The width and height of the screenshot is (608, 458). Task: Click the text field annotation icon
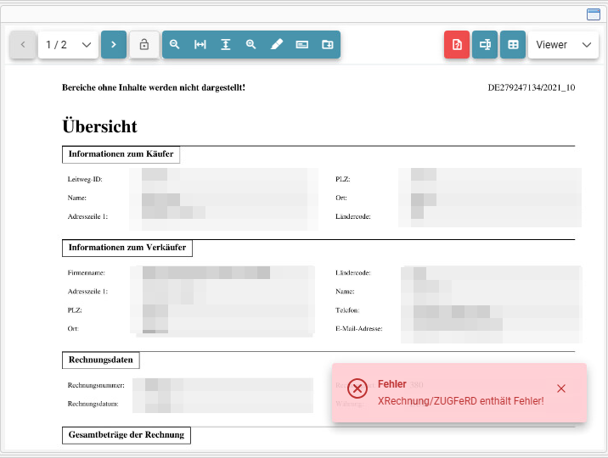pyautogui.click(x=302, y=44)
